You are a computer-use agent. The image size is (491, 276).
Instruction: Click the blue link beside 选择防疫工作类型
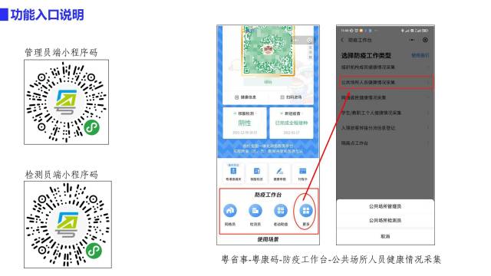(x=420, y=55)
